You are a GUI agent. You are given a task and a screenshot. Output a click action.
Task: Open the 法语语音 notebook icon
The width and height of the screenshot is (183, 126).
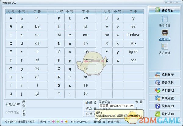click(x=164, y=19)
